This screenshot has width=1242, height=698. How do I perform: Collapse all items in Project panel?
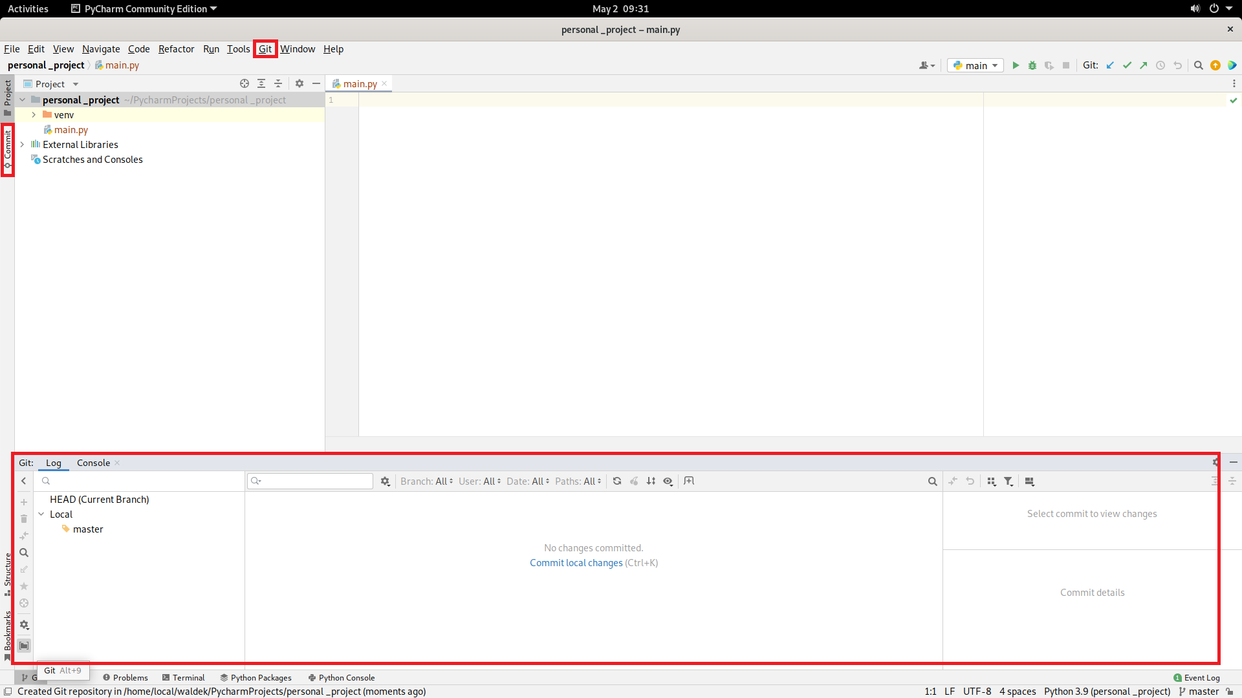pyautogui.click(x=278, y=83)
